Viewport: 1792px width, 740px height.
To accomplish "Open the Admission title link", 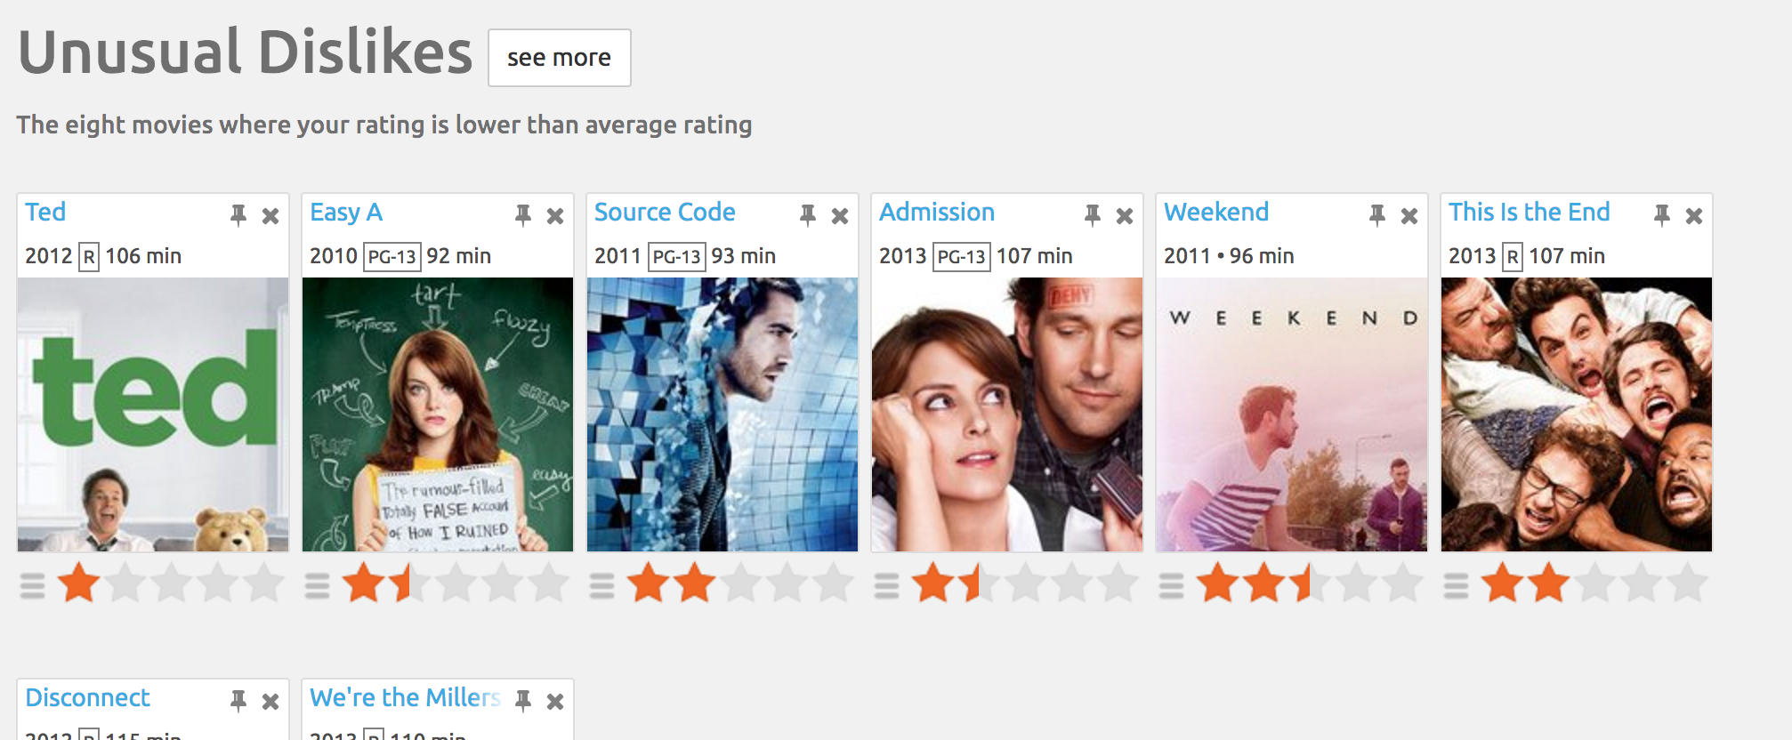I will 937,213.
